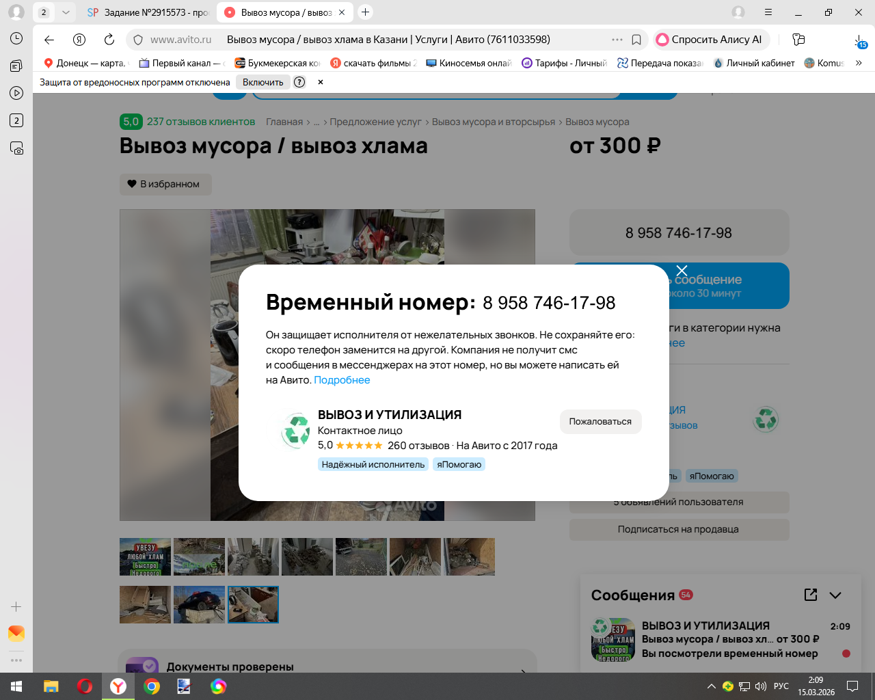
Task: Click the phone number button on the page
Action: pyautogui.click(x=679, y=233)
